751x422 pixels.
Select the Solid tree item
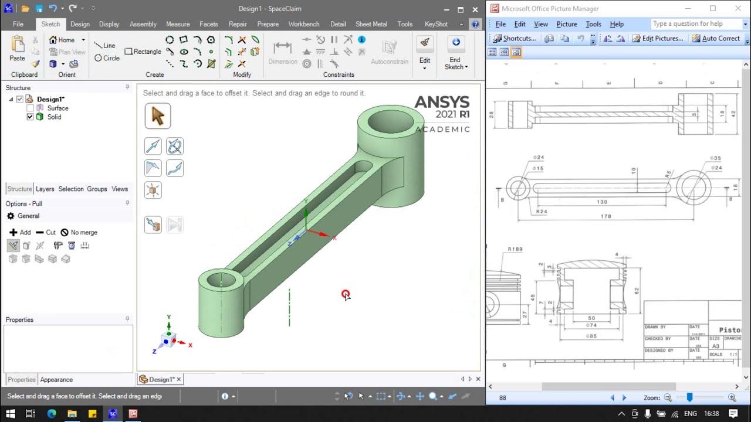point(54,117)
